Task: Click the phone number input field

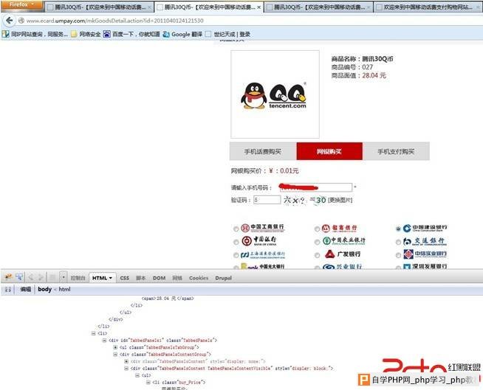Action: (x=316, y=187)
